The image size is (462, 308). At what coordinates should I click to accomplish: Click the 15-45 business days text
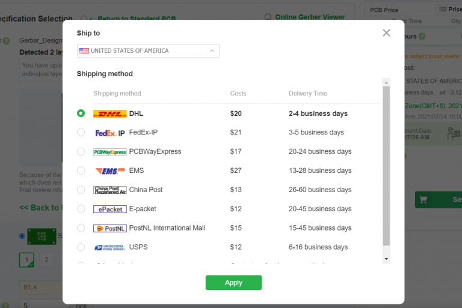click(x=320, y=228)
